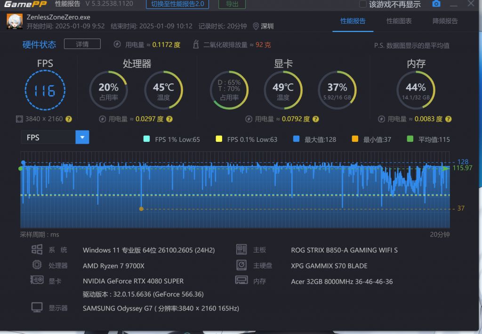Click the help icon next to 3840 x 2160

68,119
